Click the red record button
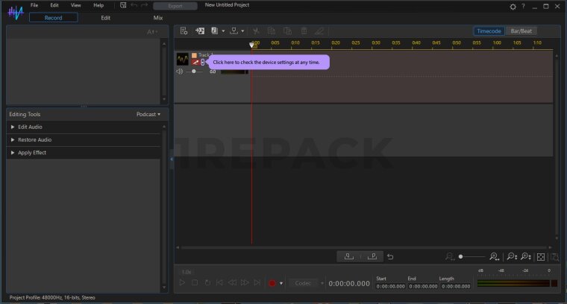This screenshot has width=567, height=304. (x=272, y=283)
